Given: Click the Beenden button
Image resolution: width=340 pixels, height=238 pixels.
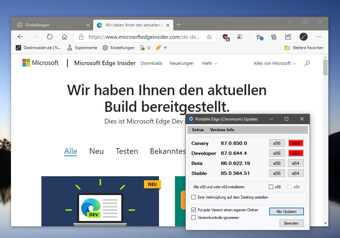Looking at the screenshot, I should (x=291, y=223).
